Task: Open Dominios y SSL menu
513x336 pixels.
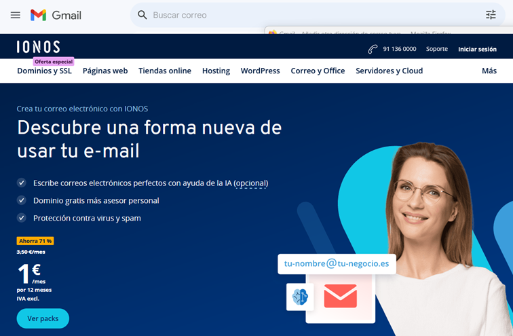Action: click(45, 71)
